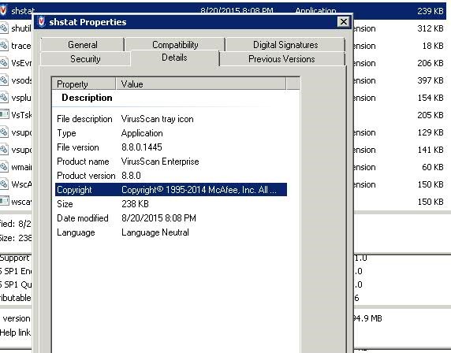
Task: Click the 206 KB size cell
Action: point(430,63)
